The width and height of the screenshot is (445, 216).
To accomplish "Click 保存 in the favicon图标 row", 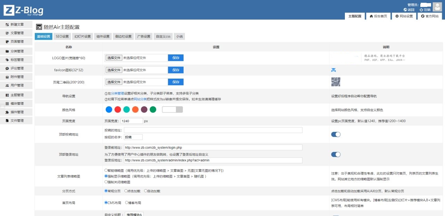I will [176, 70].
